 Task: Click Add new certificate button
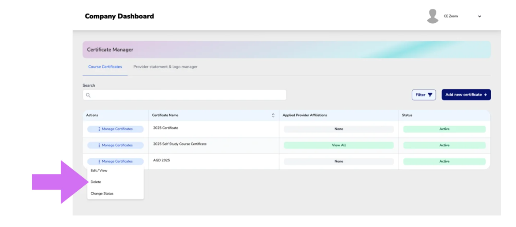[466, 95]
